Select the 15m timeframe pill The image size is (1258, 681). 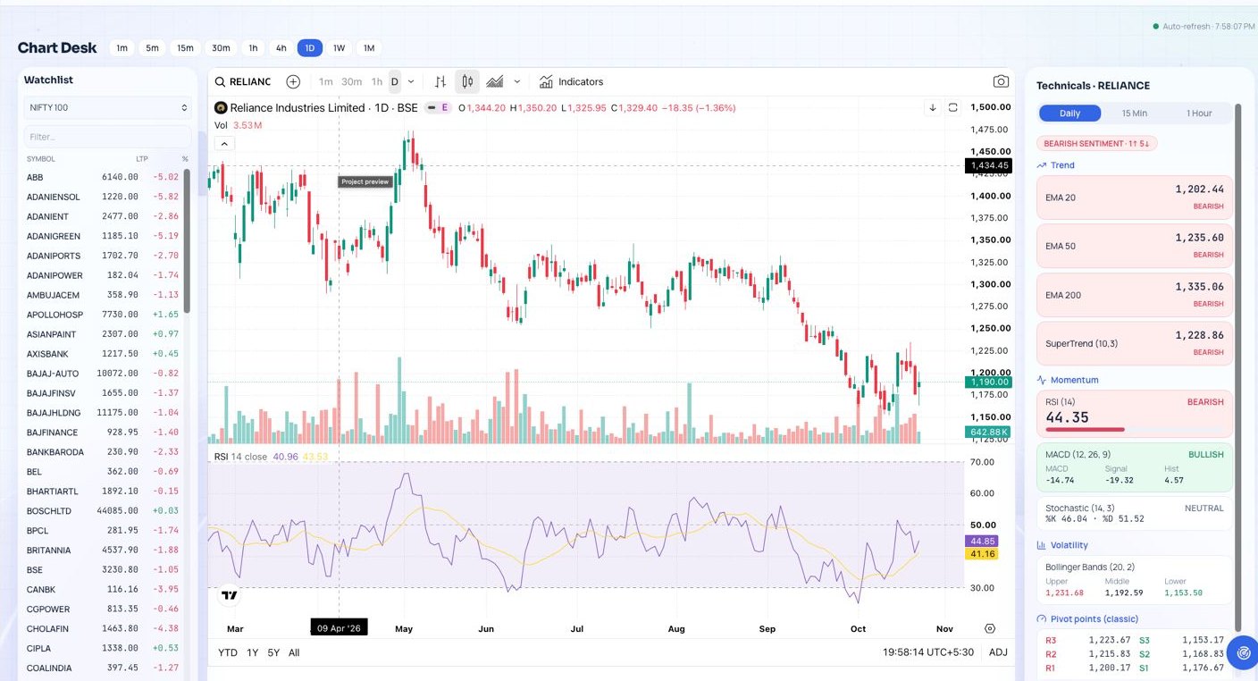tap(185, 48)
